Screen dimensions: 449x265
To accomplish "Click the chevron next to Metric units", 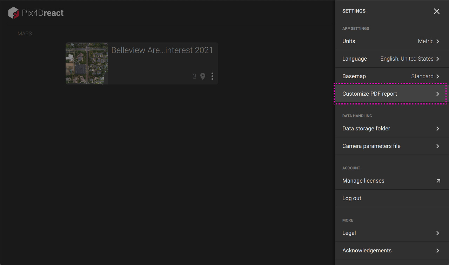I will 438,41.
